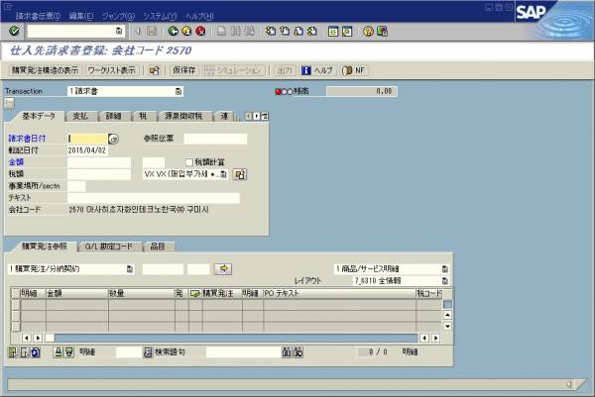Click the item table horizontal scrollbar
This screenshot has height=397, width=595.
click(x=228, y=337)
